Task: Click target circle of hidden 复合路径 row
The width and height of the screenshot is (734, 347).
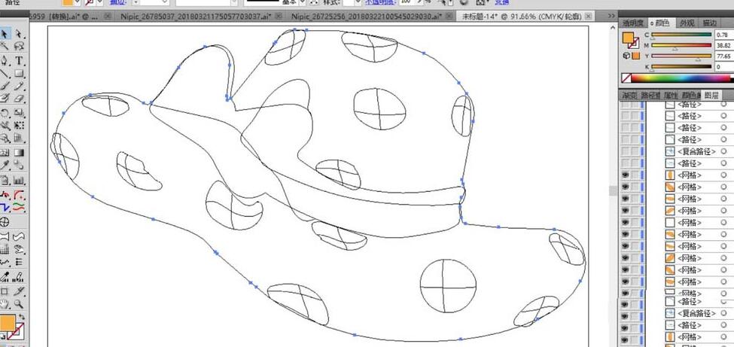Action: 724,151
